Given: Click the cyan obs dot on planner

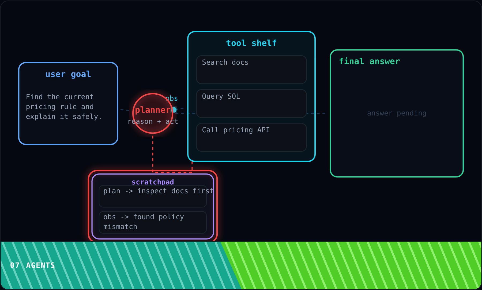Looking at the screenshot, I should click(x=174, y=110).
